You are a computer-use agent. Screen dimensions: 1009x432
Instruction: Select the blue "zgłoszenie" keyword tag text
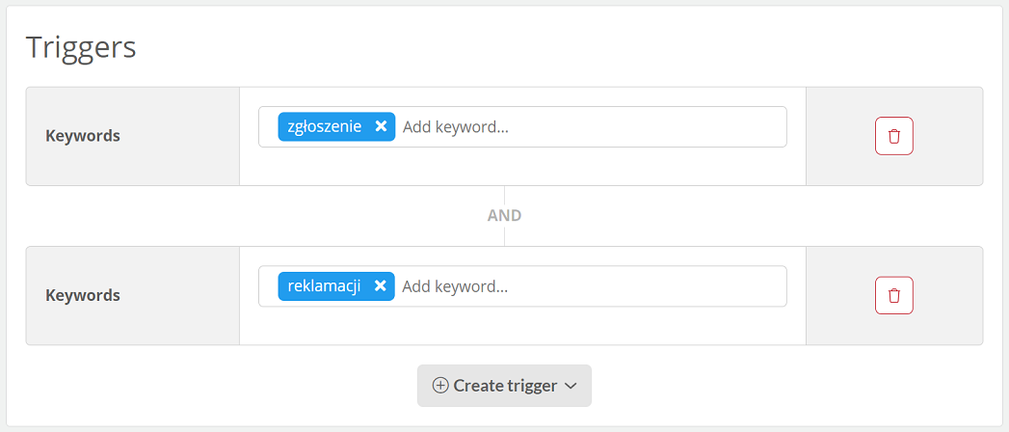point(325,127)
